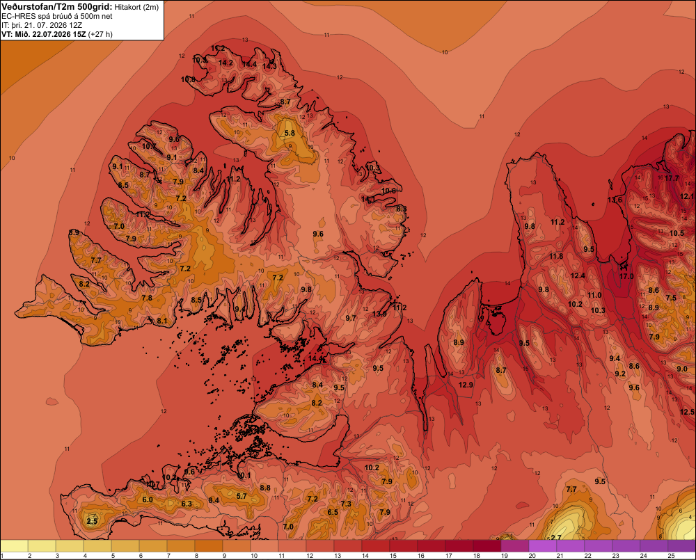Select the 10.8 temperature label

(x=188, y=79)
